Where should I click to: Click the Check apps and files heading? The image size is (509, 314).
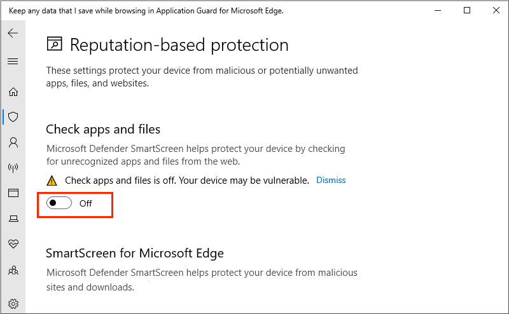(103, 129)
